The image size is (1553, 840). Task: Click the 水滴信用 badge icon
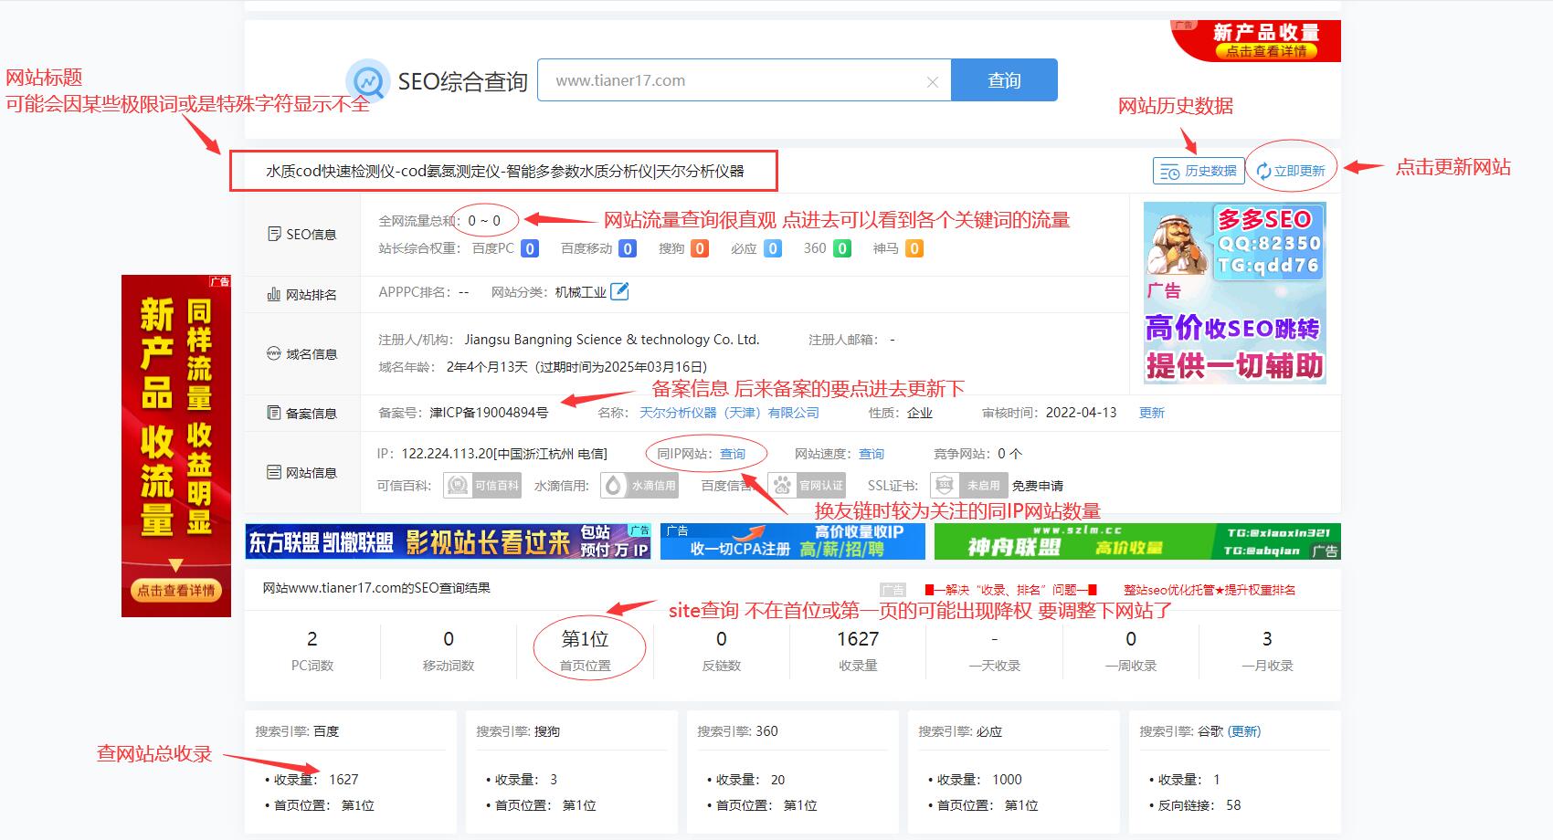tap(639, 485)
